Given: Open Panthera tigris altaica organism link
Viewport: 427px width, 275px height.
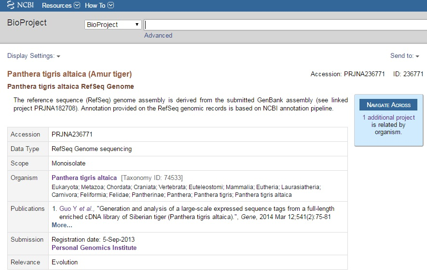Looking at the screenshot, I should click(x=84, y=178).
